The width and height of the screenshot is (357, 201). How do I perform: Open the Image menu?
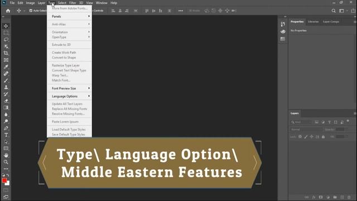30,3
